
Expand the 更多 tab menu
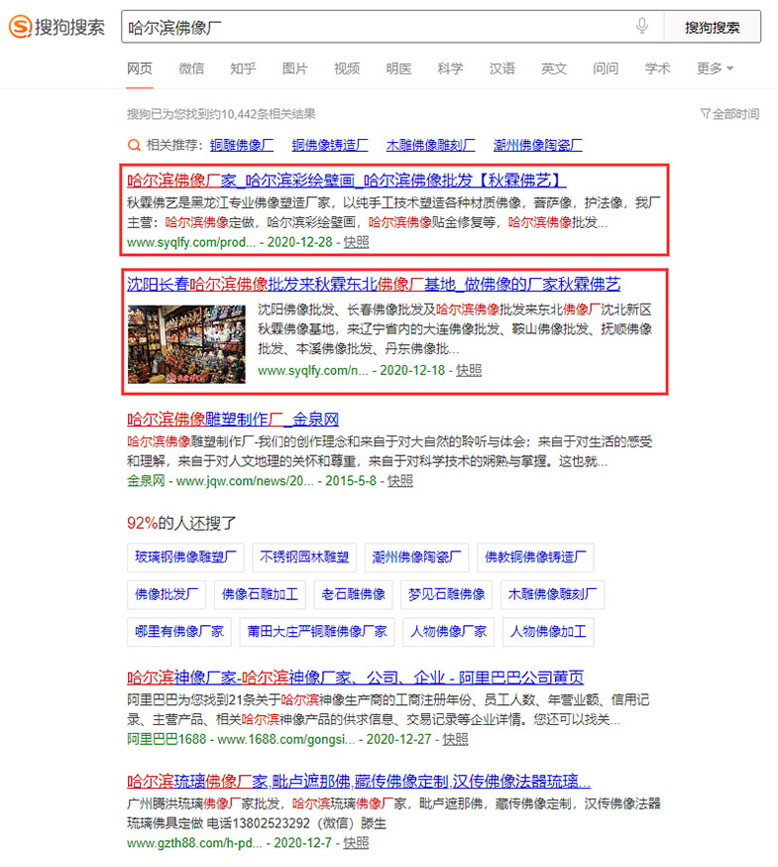tap(715, 68)
